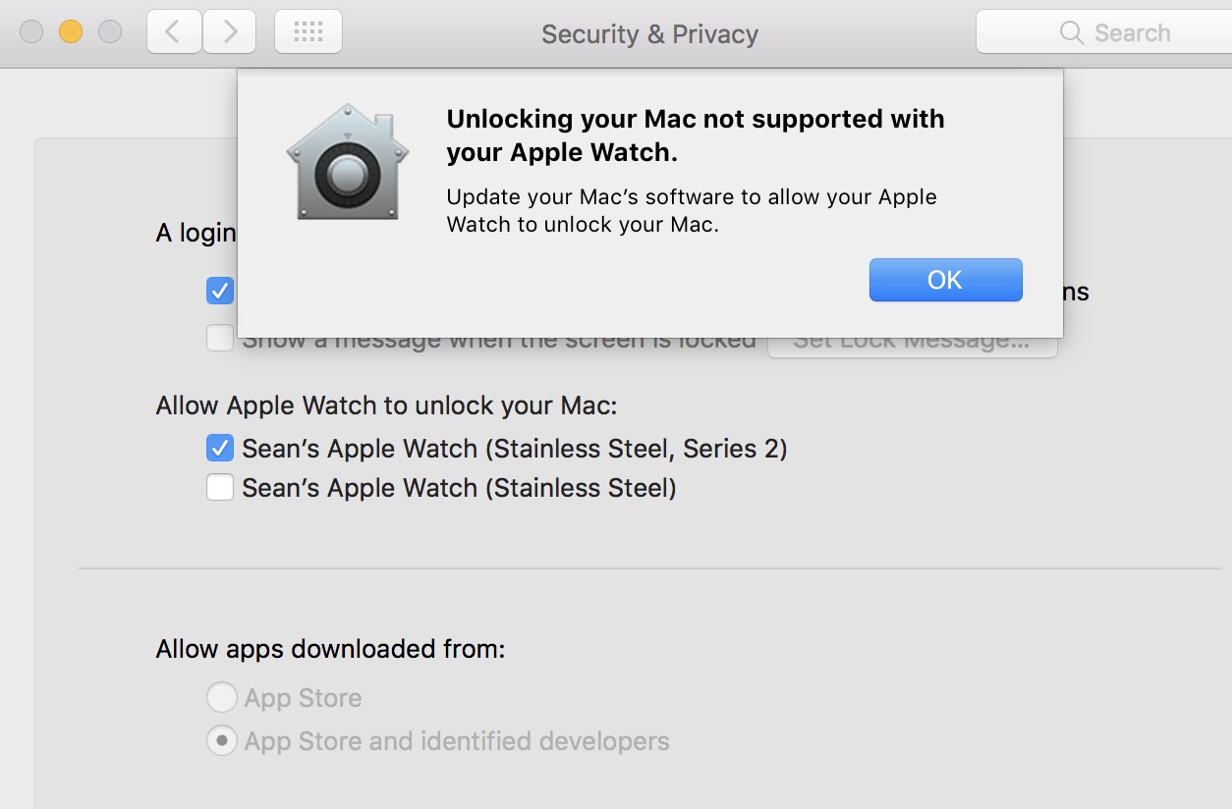Viewport: 1232px width, 809px height.
Task: Click the back navigation arrow
Action: tap(174, 32)
